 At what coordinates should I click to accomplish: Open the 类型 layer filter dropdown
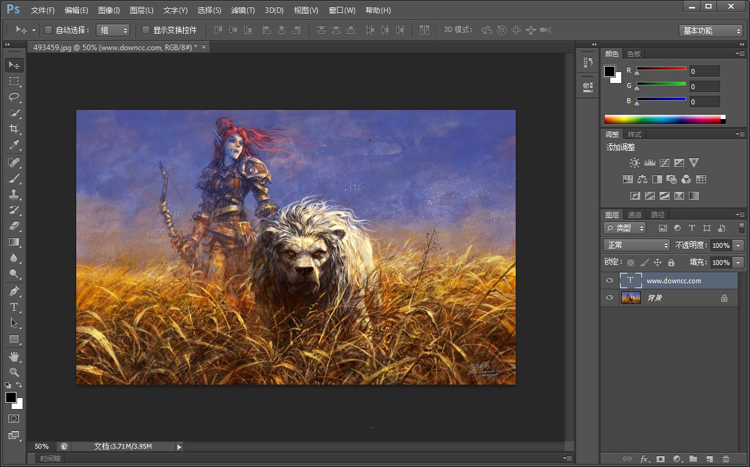click(624, 228)
